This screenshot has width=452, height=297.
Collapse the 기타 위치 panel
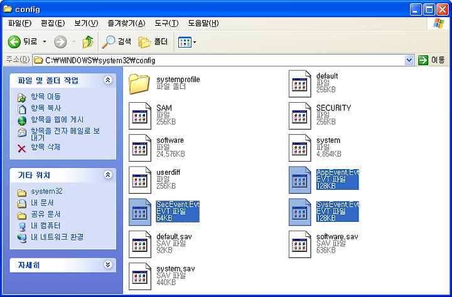coord(108,174)
